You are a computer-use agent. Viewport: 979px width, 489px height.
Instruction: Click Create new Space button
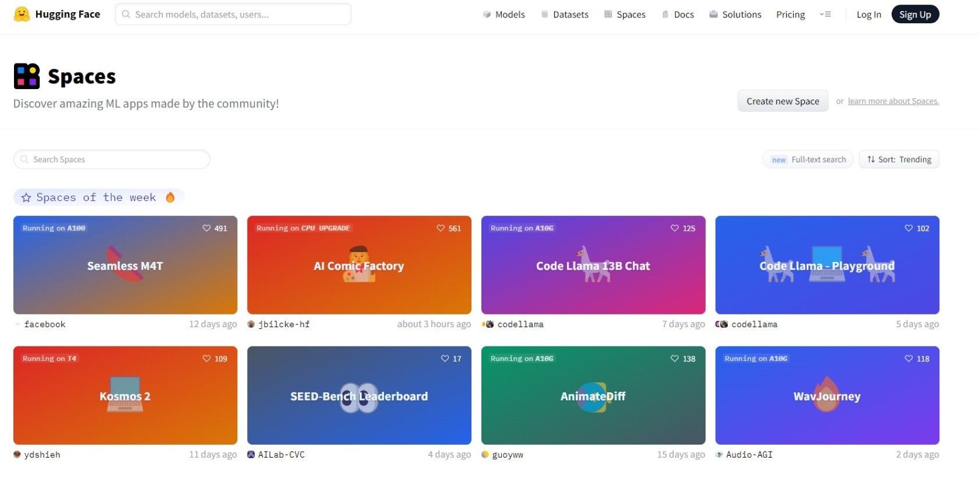pos(783,101)
